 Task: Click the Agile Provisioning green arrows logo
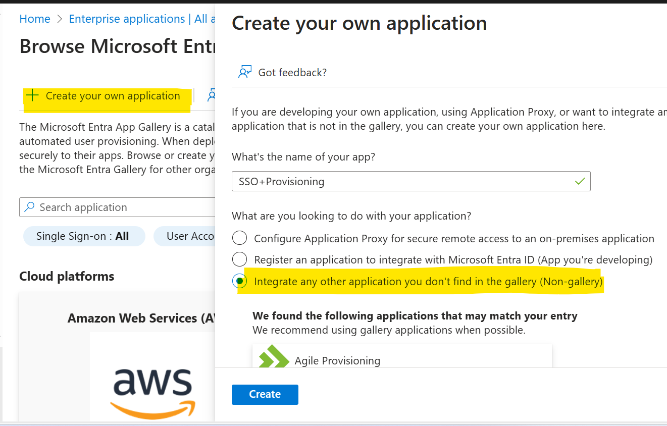click(273, 356)
